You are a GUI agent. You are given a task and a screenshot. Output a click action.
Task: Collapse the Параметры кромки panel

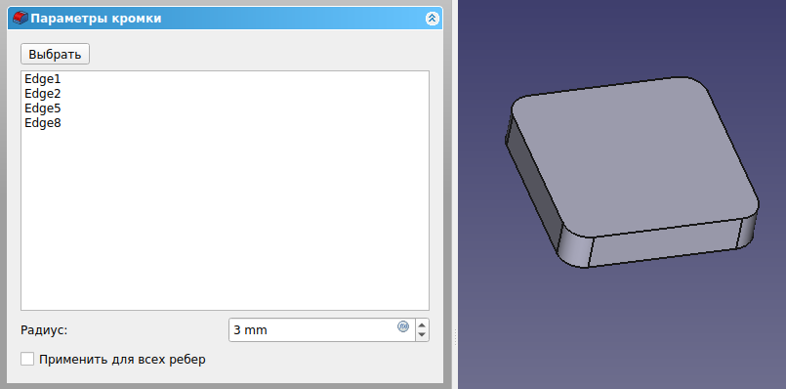(x=433, y=19)
